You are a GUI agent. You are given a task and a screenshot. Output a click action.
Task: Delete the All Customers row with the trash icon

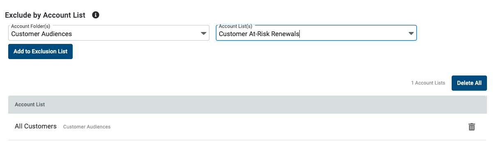pos(472,127)
